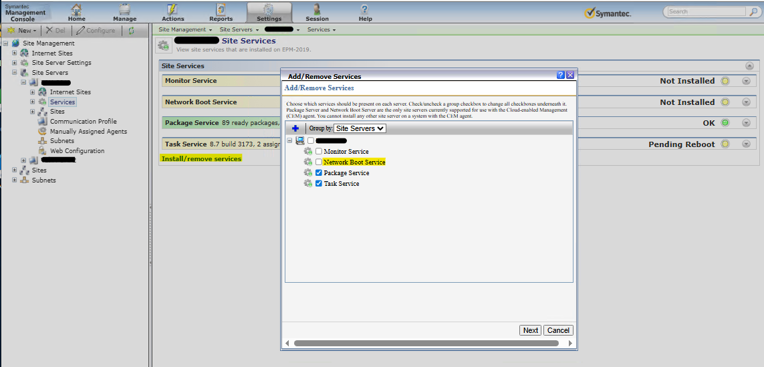Uncheck the Package Service checkbox

319,173
